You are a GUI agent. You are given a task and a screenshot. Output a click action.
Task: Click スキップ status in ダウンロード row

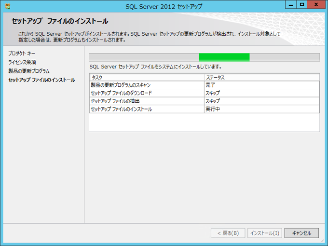point(262,93)
